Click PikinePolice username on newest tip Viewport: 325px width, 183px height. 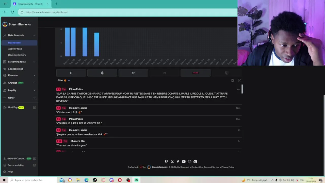tap(76, 89)
